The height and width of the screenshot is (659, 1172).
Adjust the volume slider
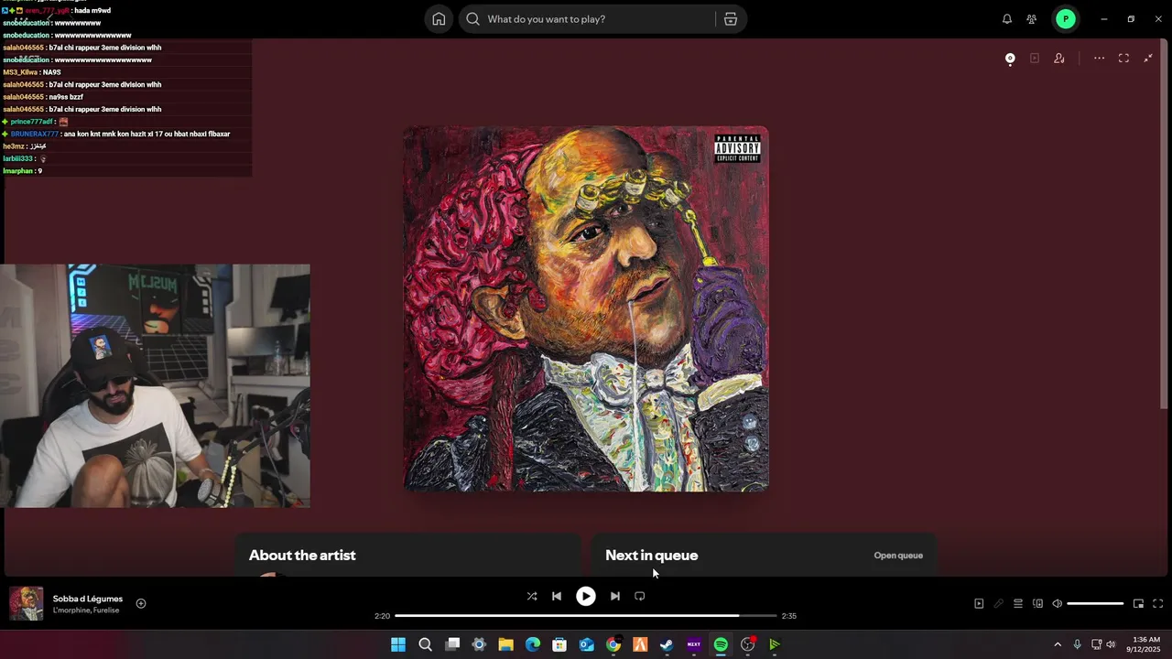[x=1095, y=604]
